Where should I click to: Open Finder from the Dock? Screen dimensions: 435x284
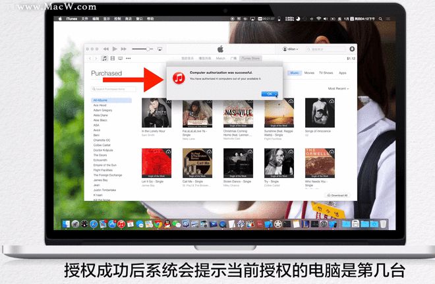click(x=66, y=224)
